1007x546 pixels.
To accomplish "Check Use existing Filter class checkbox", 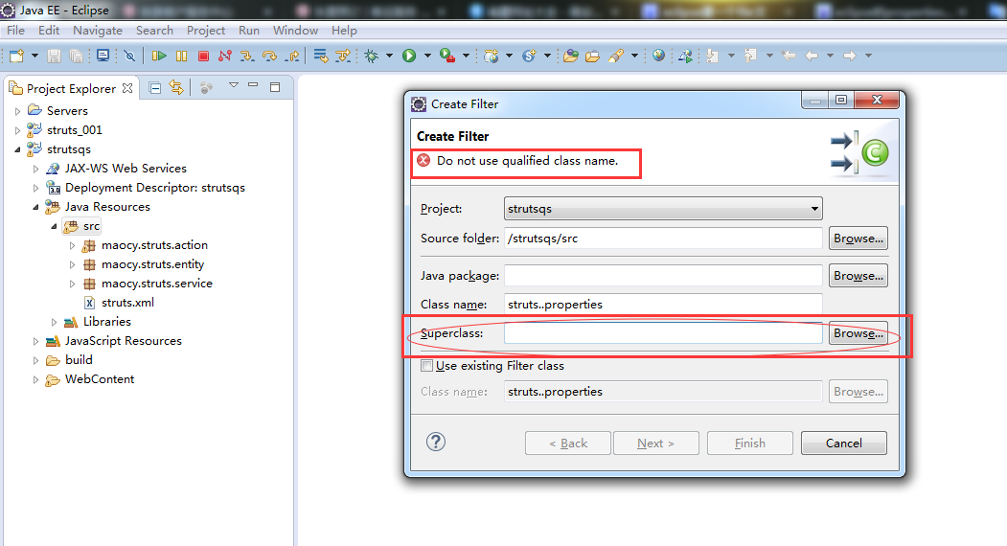I will 426,366.
